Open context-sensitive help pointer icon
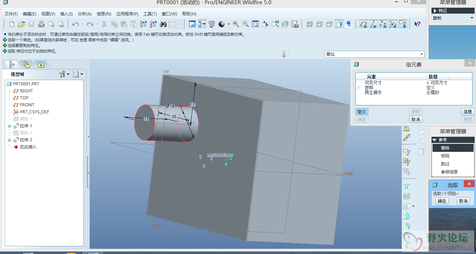Screen dimensions: 476x254 coord(417,24)
